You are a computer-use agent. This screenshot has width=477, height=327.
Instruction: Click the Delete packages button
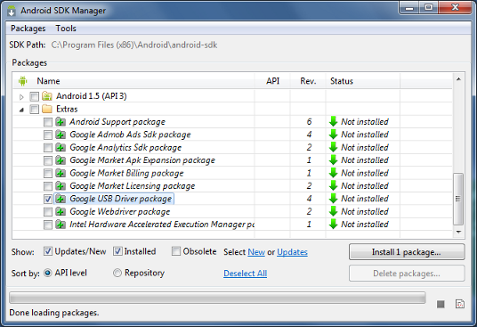pyautogui.click(x=407, y=274)
